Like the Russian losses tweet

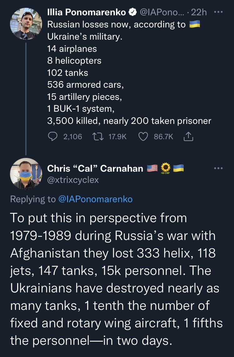(143, 136)
